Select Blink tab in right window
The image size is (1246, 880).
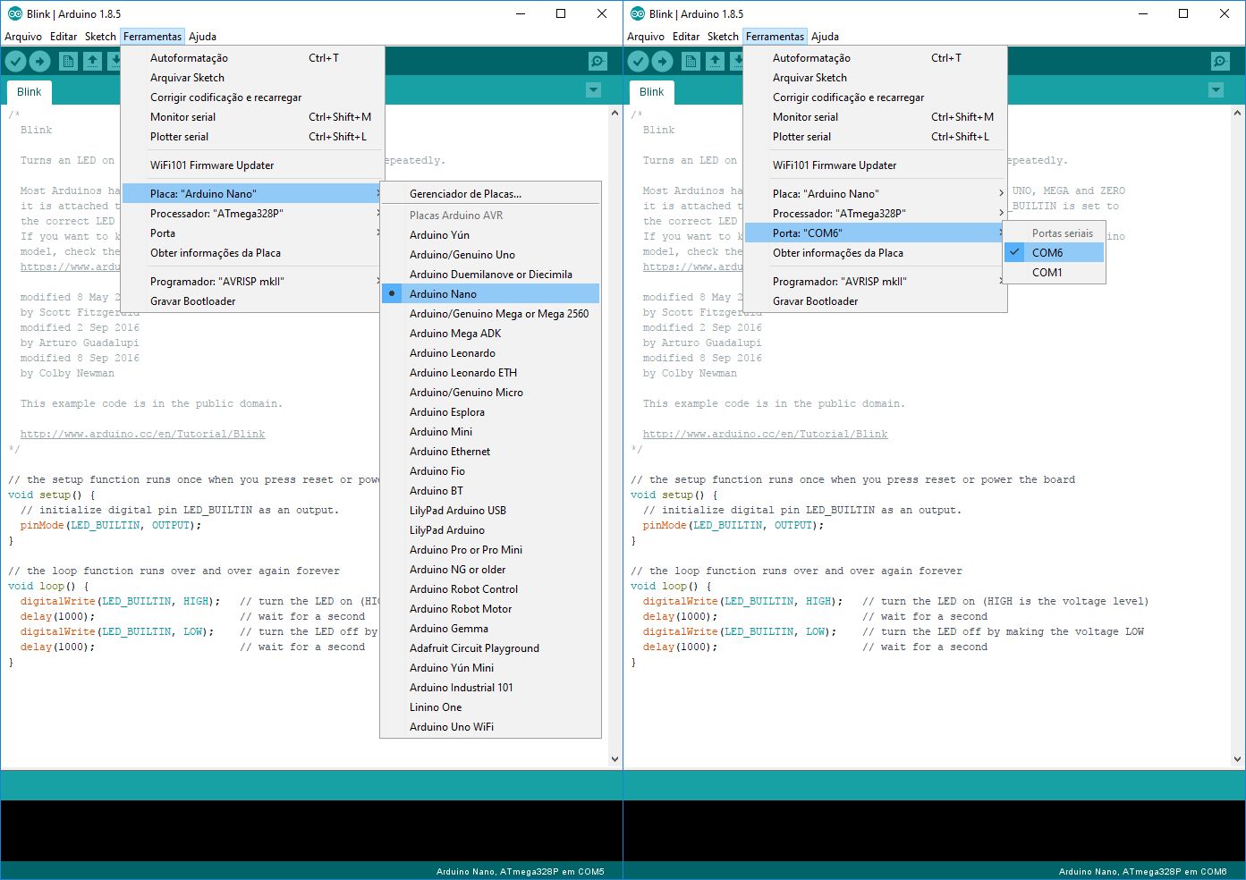[x=652, y=92]
